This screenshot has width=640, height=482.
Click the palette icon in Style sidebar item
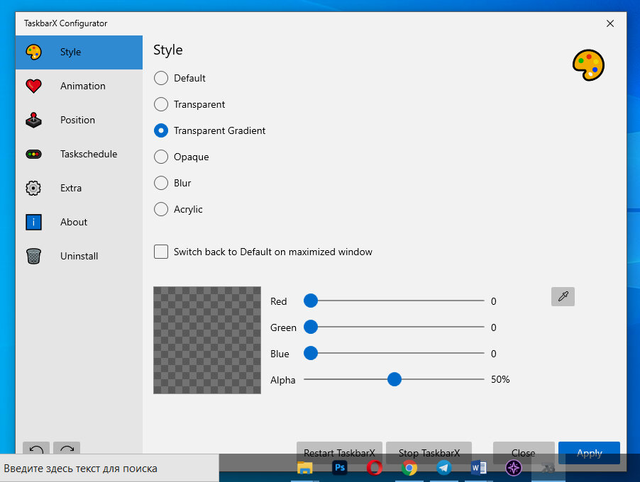click(x=33, y=52)
